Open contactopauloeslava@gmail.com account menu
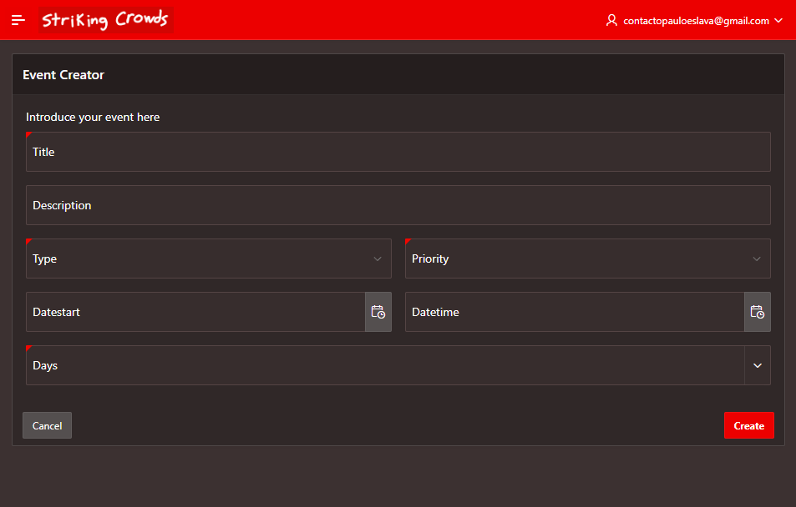The width and height of the screenshot is (796, 507). click(694, 20)
